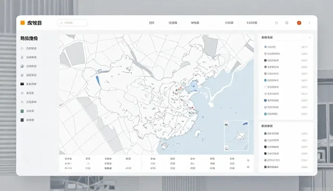
Task: Open the second top navigation tab
Action: [x=173, y=23]
